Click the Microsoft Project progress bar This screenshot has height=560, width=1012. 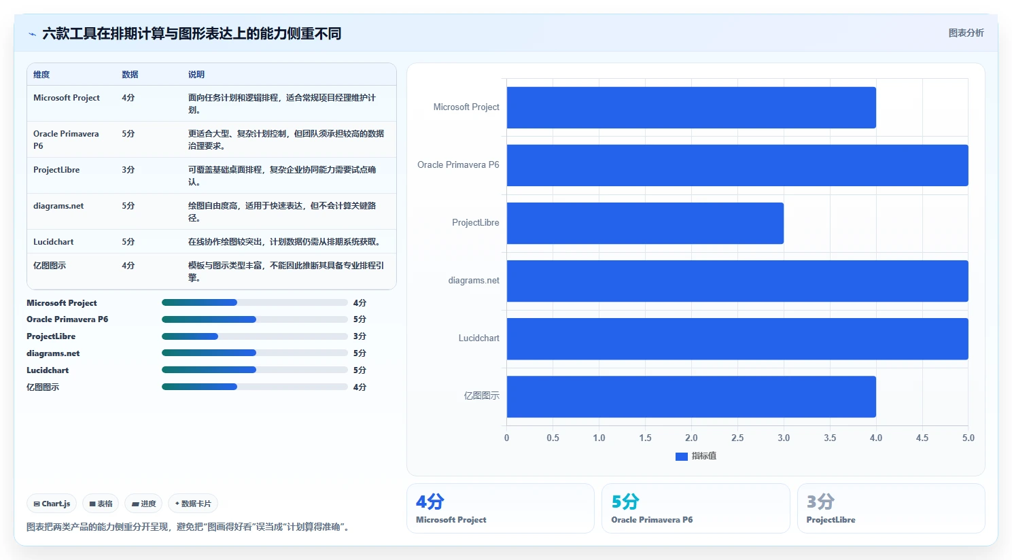pos(254,302)
